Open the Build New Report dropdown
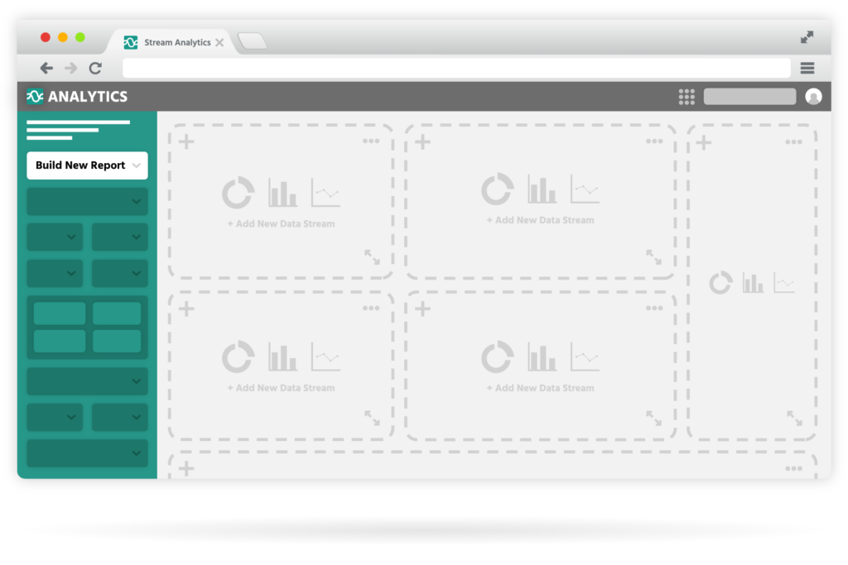The height and width of the screenshot is (565, 848). pos(87,165)
